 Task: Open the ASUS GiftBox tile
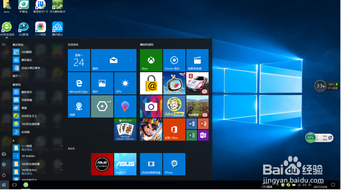[102, 165]
